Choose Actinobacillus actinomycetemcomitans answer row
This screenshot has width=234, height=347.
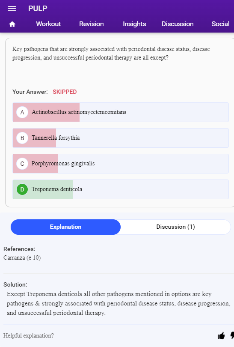[121, 112]
